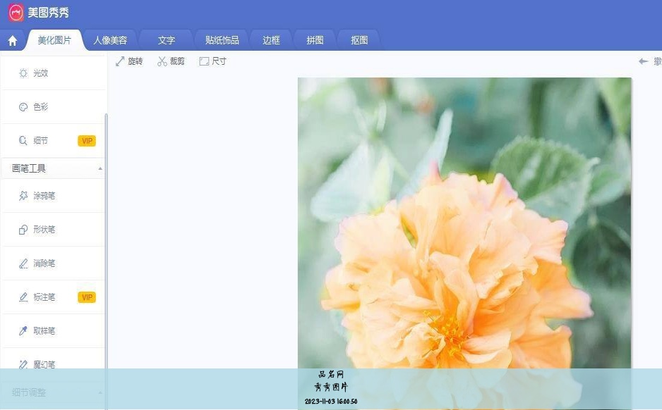Screen dimensions: 662x410
Task: Select the 光效 sun icon
Action: pyautogui.click(x=23, y=73)
